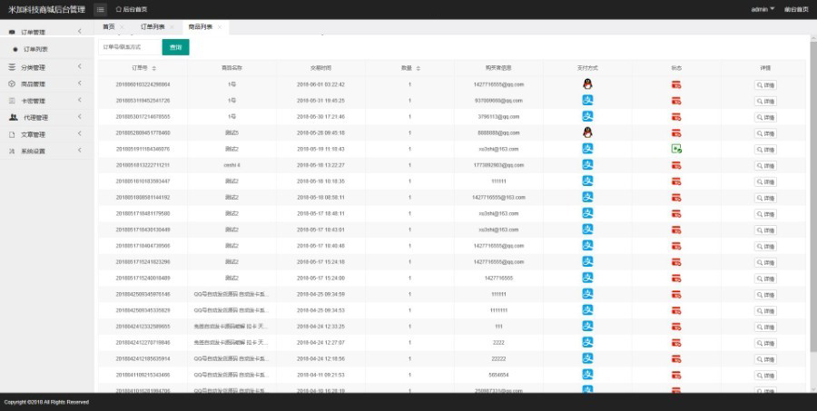Open 详情 for the 2018-05-17 15:24:00 order
The image size is (817, 411).
tap(765, 279)
